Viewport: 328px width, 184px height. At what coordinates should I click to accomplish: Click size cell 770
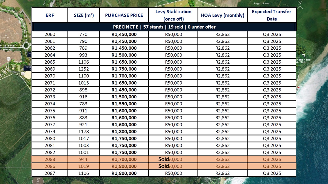tap(83, 34)
